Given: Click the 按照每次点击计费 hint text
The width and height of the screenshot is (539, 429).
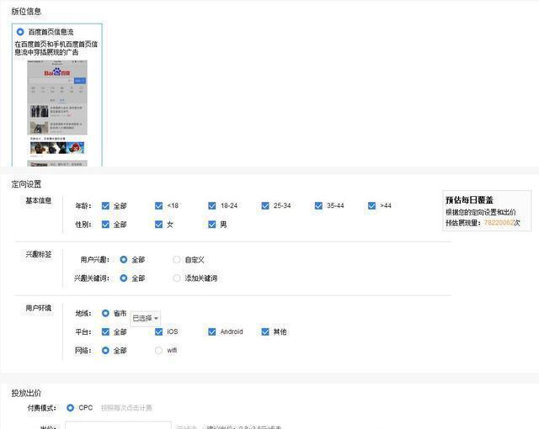Looking at the screenshot, I should tap(126, 408).
